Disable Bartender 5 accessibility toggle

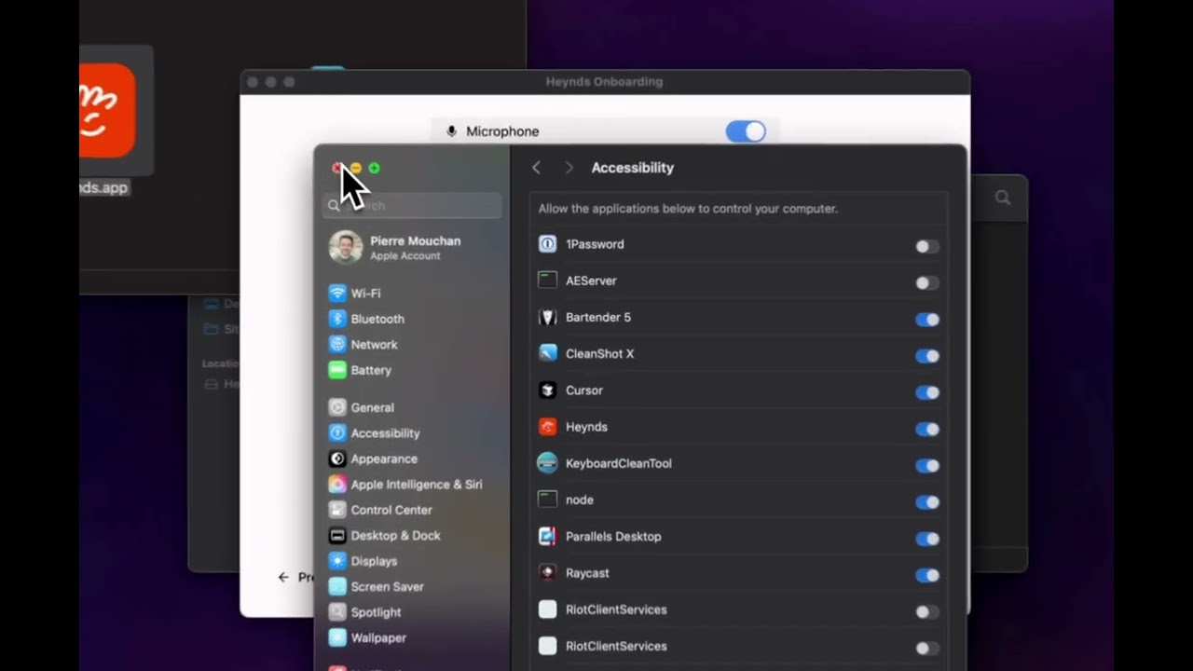[926, 320]
